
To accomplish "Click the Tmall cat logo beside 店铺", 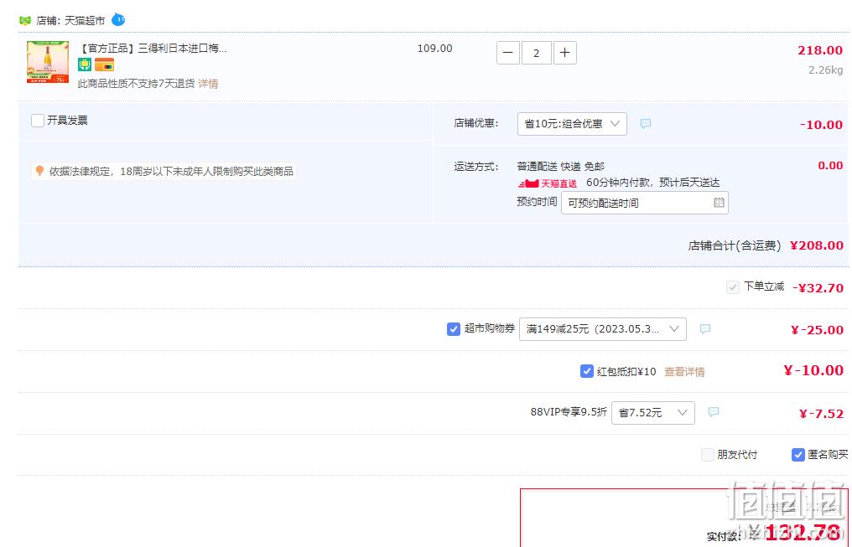I will click(x=25, y=21).
